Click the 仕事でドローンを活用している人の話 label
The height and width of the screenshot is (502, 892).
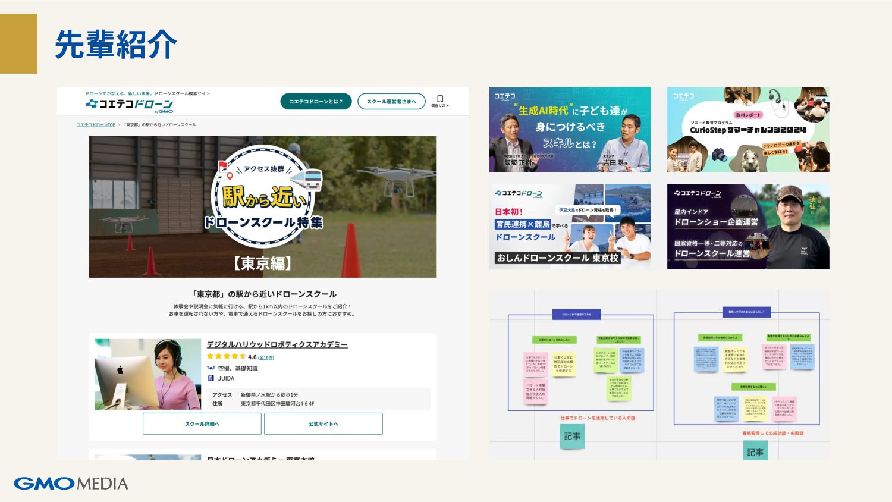pyautogui.click(x=598, y=418)
